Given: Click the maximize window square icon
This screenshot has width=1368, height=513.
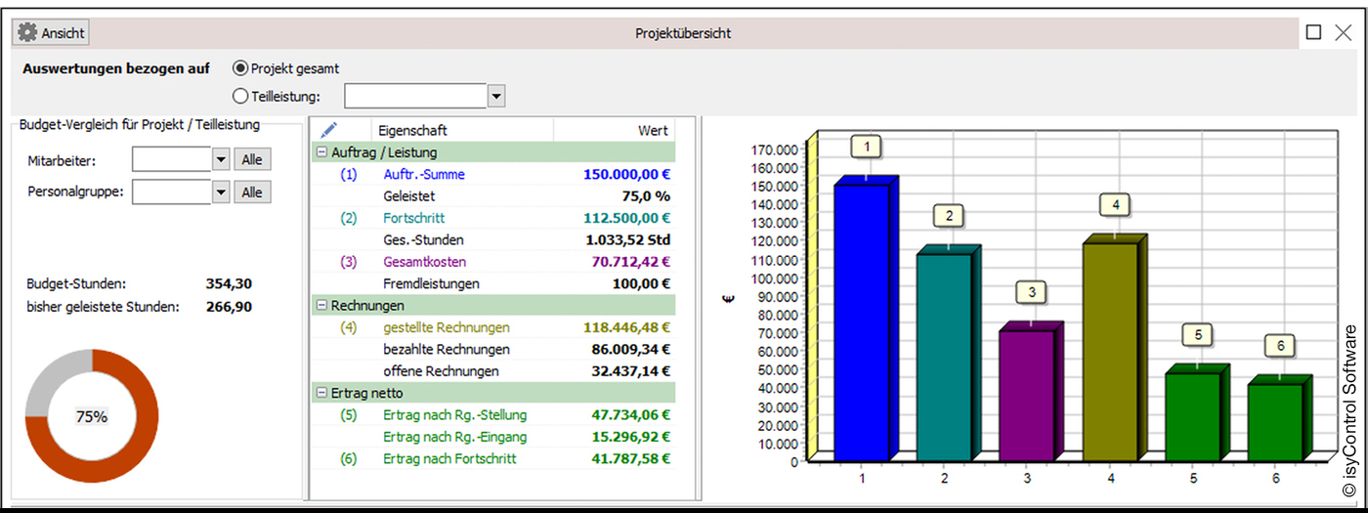Looking at the screenshot, I should (x=1312, y=33).
